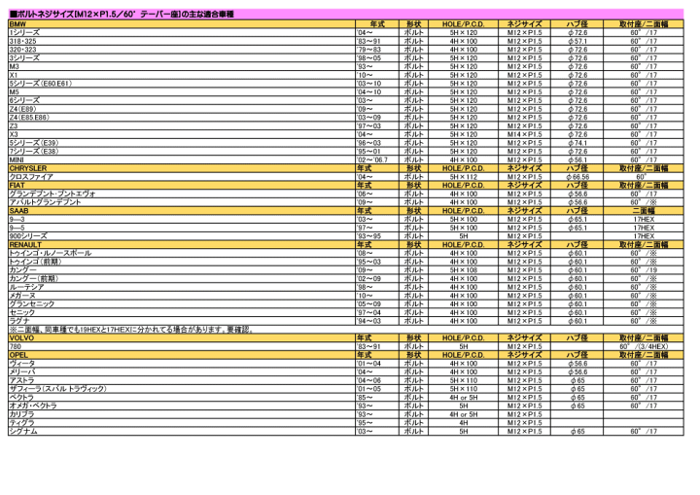The image size is (700, 495).
Task: Click the グランデプント・プントエヴォ cell
Action: [182, 194]
